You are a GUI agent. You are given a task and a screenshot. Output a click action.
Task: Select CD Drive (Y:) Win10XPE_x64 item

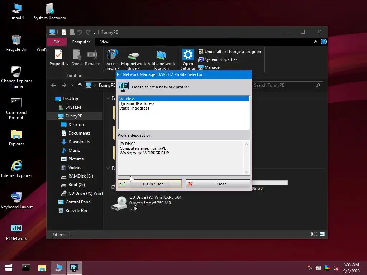click(x=147, y=203)
